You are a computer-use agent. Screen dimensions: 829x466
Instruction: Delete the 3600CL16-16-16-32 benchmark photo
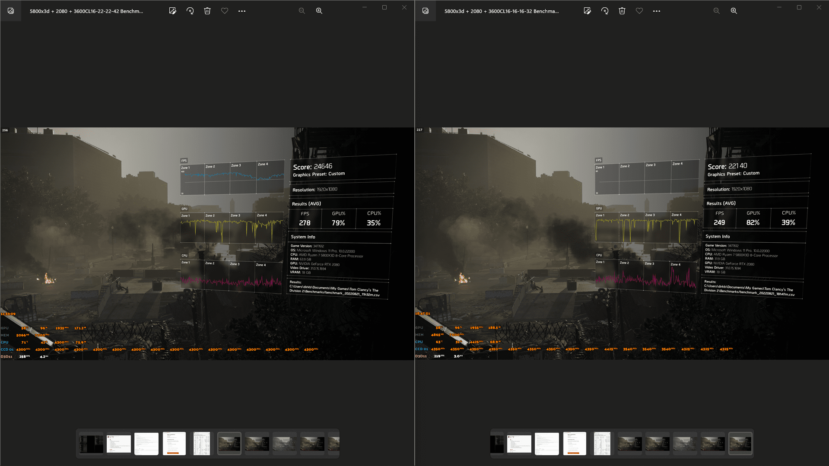tap(622, 11)
